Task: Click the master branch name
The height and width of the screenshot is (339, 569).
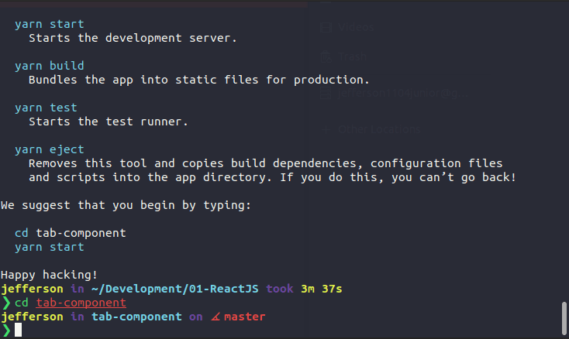Action: (x=244, y=317)
